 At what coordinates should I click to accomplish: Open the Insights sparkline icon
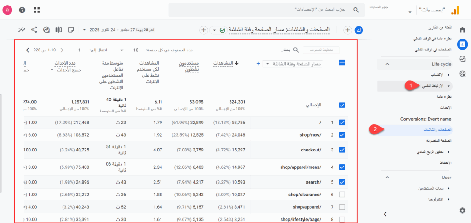22,30
